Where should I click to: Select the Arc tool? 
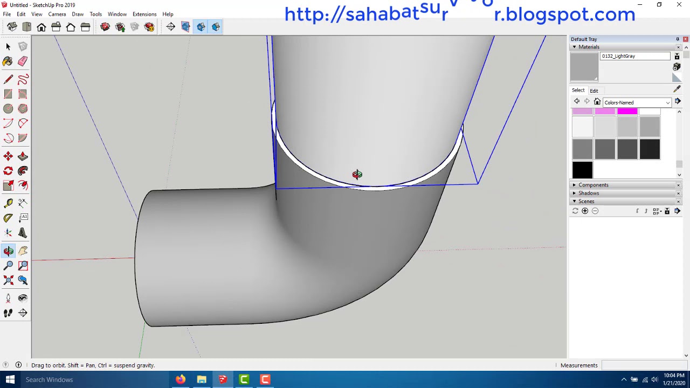[8, 123]
